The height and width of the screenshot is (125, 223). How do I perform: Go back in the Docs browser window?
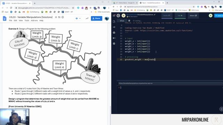click(x=3, y=8)
